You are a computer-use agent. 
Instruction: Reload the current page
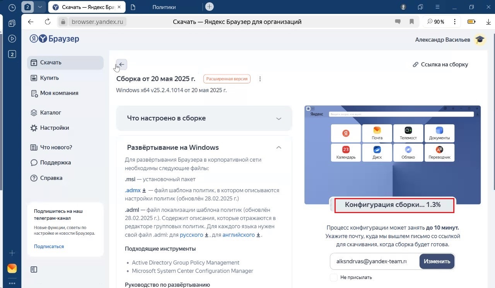tap(48, 22)
